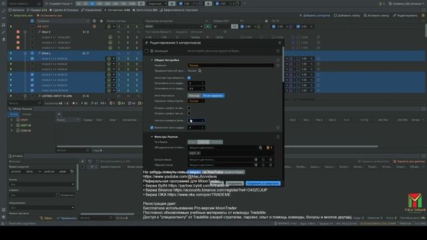Click the trash icon beside Чёрный список

[271, 165]
